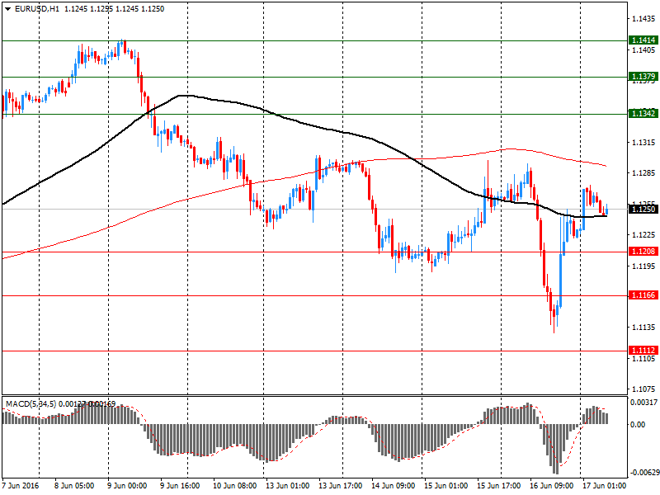660x495 pixels.
Task: Click the 16 Jun 09:00 time label
Action: [x=551, y=486]
